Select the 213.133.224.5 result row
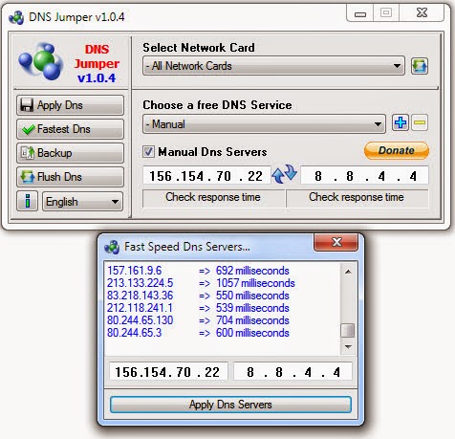Viewport: 455px width, 439px height. (x=201, y=283)
